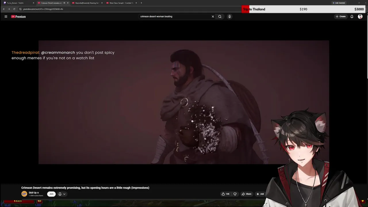Click the red Back button in game overlay
The image size is (368, 207).
click(19, 201)
